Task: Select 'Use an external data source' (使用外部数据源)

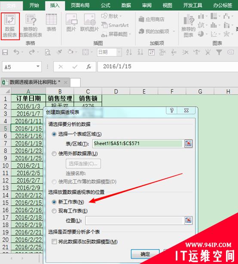Action: pos(75,153)
